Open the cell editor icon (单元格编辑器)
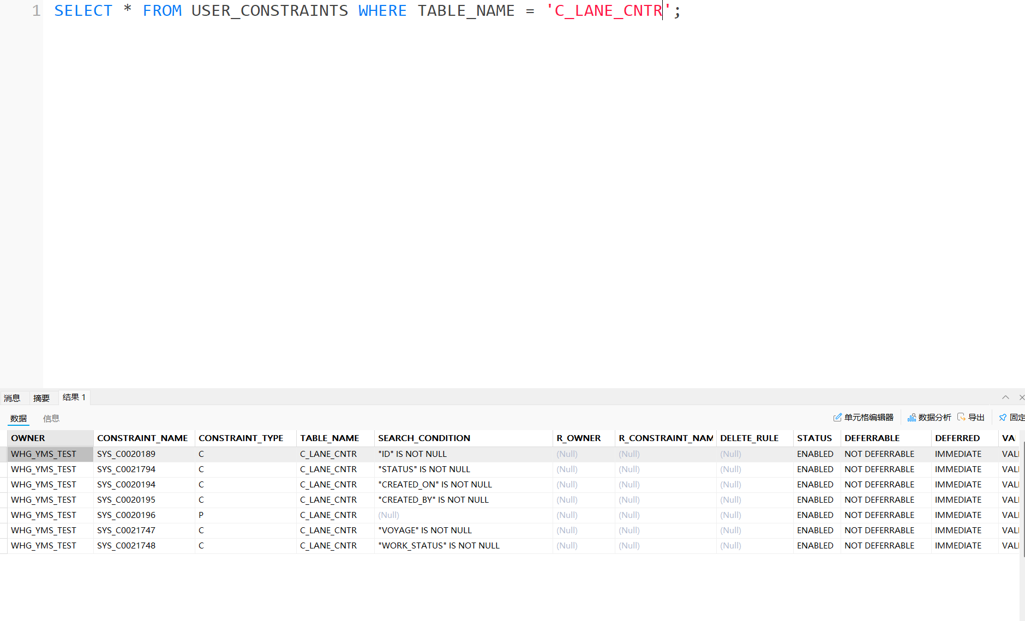This screenshot has height=621, width=1025. (x=837, y=418)
